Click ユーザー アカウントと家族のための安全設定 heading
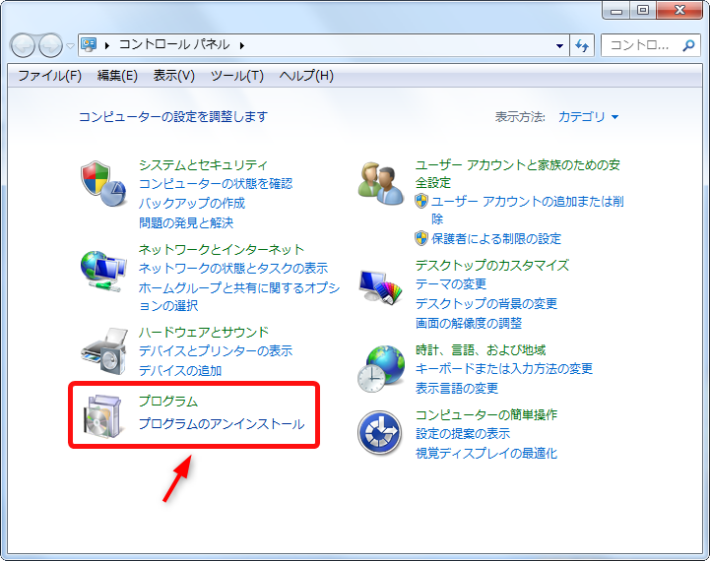 (518, 174)
